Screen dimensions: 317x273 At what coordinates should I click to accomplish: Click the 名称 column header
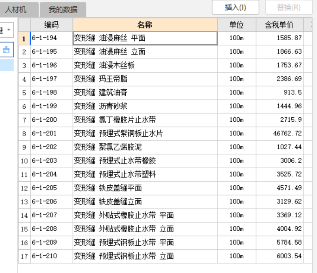click(145, 25)
